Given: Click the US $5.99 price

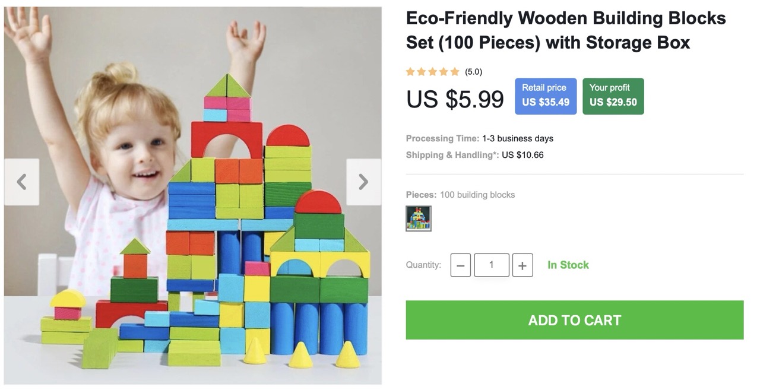Looking at the screenshot, I should click(x=455, y=99).
